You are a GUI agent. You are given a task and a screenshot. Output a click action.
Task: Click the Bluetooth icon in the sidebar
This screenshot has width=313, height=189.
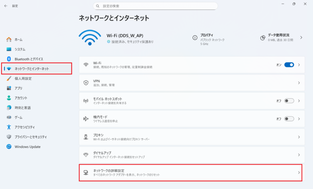(9, 59)
